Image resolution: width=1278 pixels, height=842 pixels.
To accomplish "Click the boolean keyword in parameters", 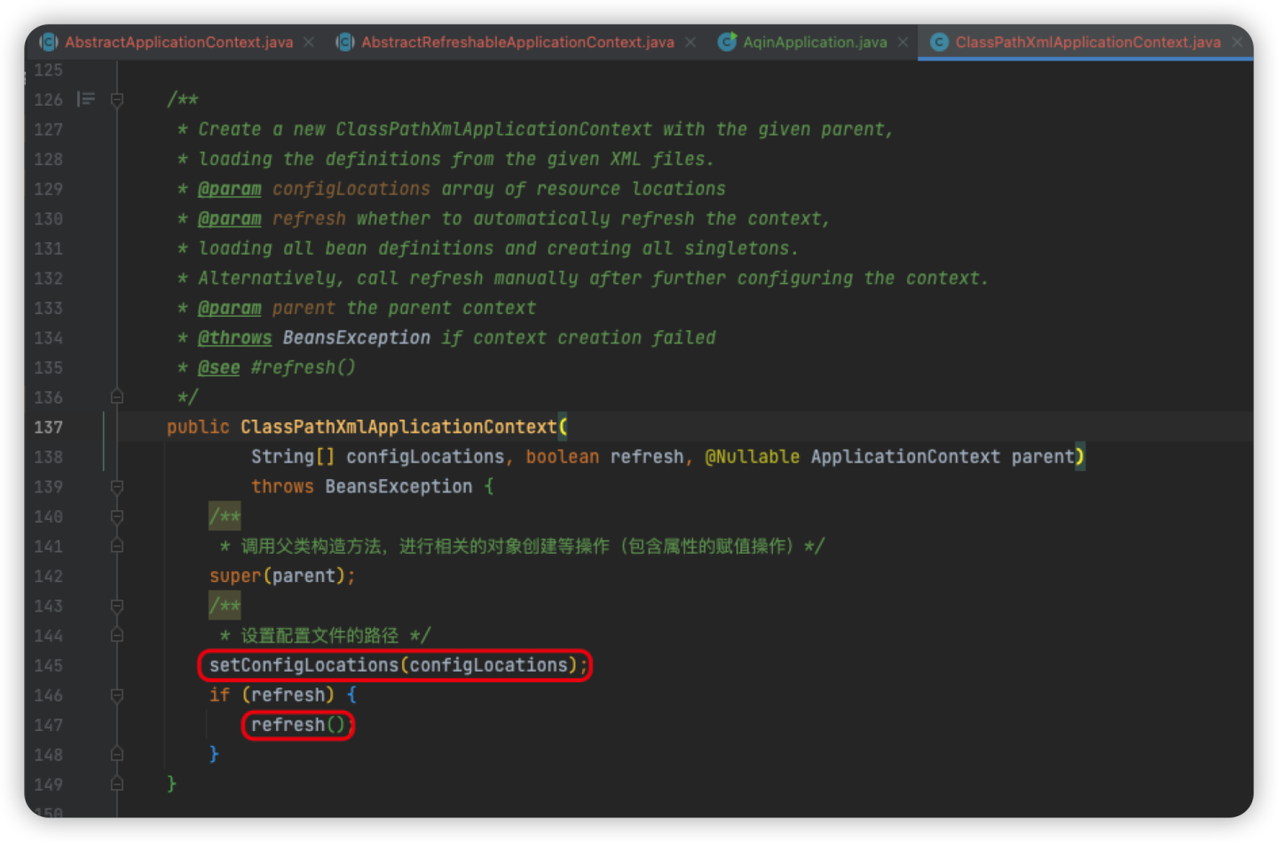I will tap(563, 457).
